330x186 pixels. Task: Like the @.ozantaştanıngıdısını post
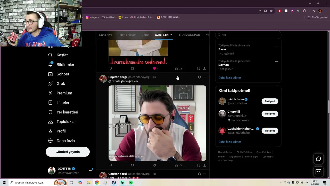click(154, 165)
